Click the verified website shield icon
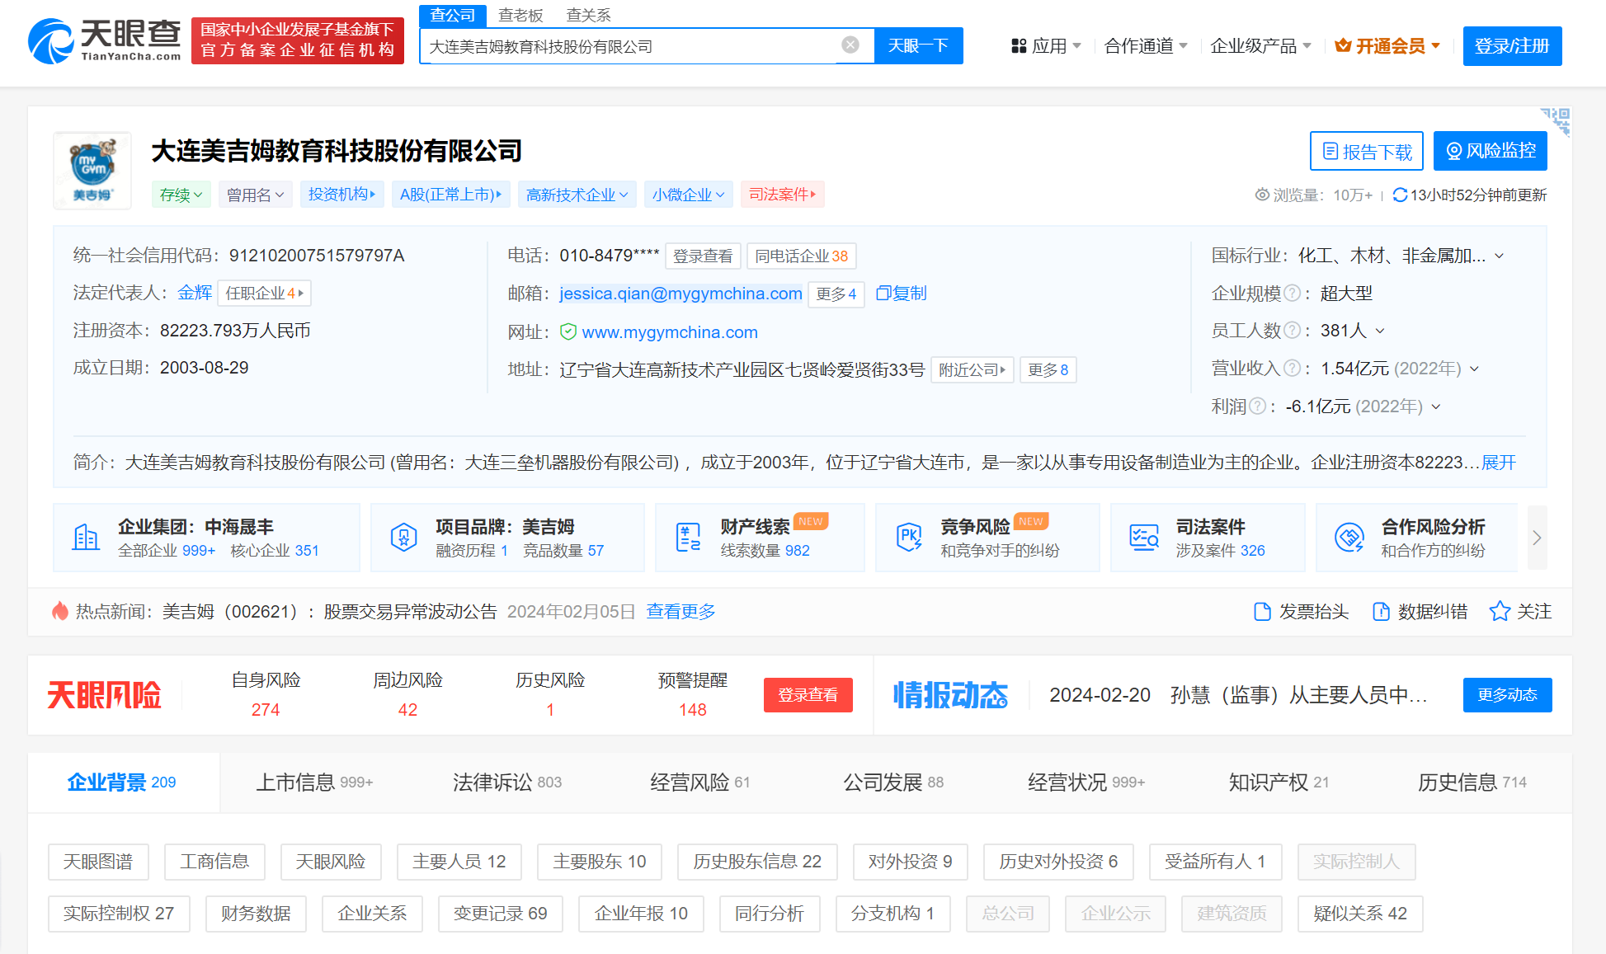1606x954 pixels. [x=568, y=331]
